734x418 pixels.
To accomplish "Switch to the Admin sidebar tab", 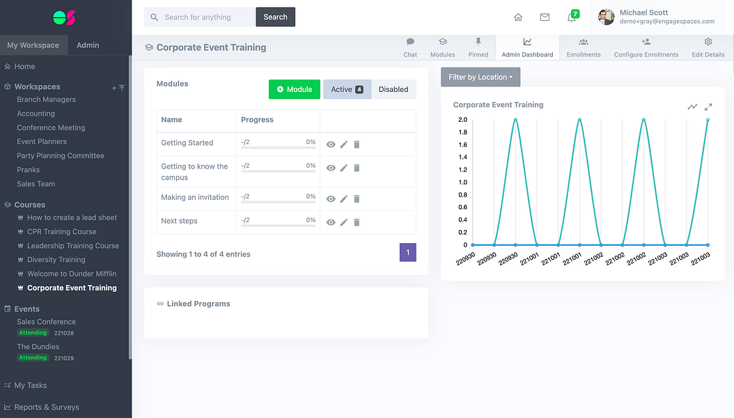I will point(88,45).
